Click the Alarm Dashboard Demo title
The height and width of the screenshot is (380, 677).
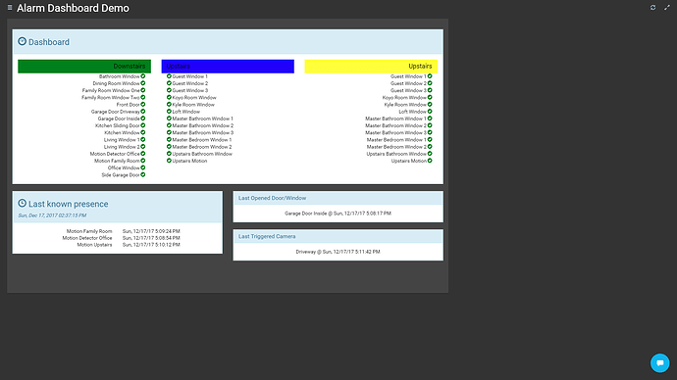(x=73, y=8)
